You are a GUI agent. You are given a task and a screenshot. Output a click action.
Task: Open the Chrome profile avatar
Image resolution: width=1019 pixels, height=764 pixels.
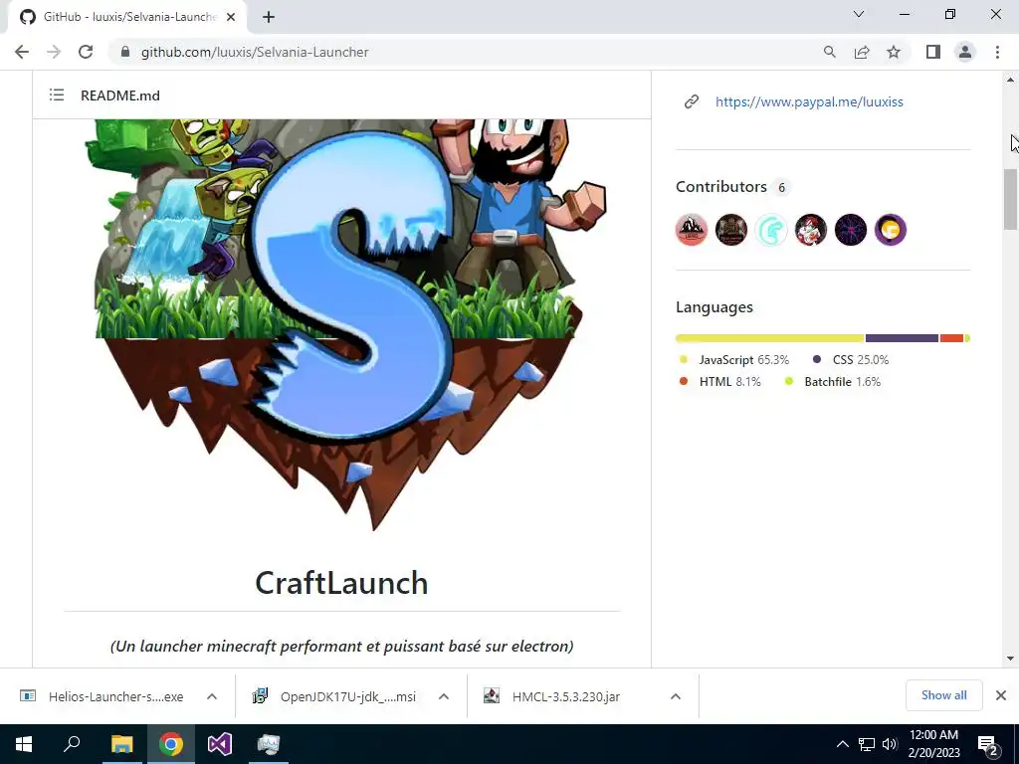click(x=965, y=52)
